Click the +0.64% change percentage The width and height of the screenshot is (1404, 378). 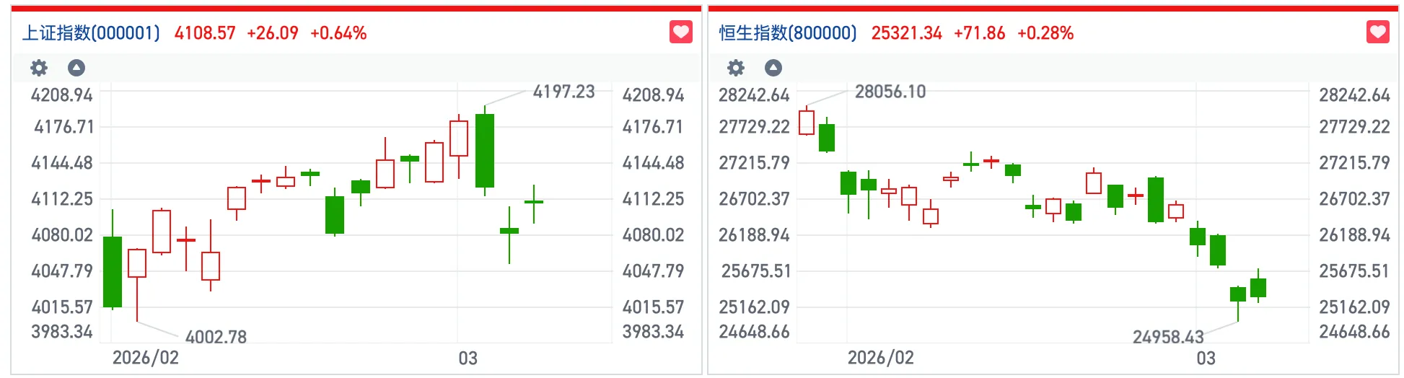coord(338,33)
